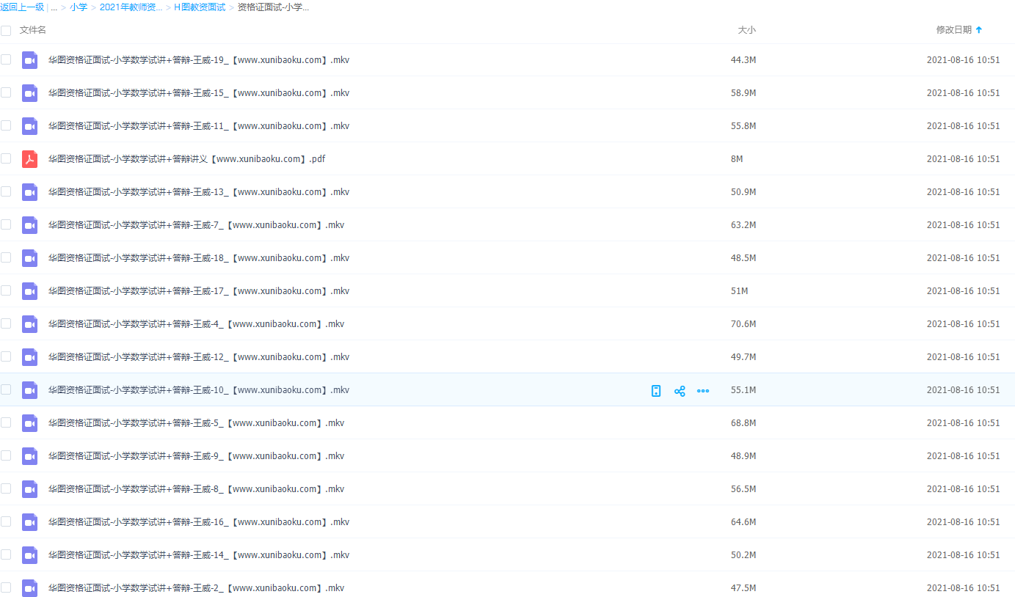Tick the checkbox for the 王威-15 file

tap(6, 92)
